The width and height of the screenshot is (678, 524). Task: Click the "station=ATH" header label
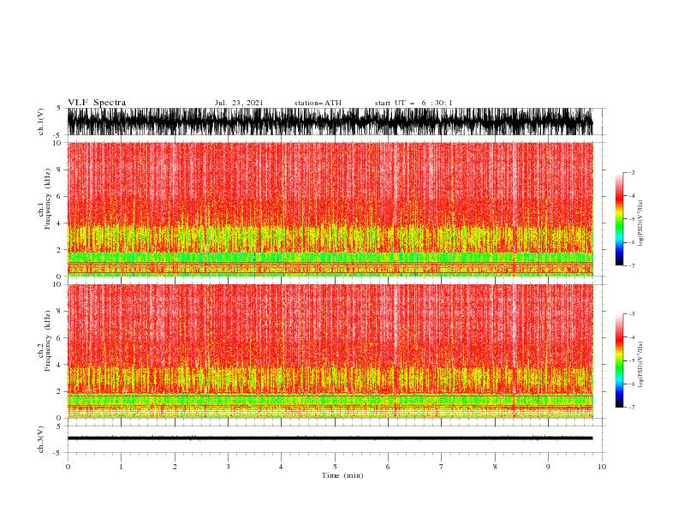318,103
